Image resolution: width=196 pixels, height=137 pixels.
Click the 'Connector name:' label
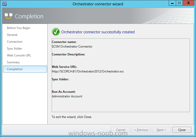[x=64, y=42]
